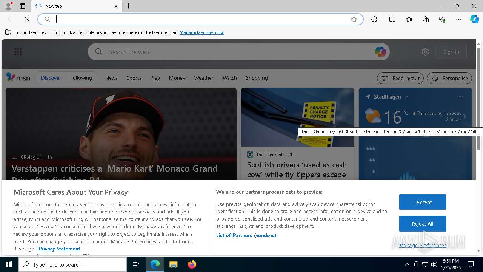Open the Favorites list icon
Viewport: 483px width, 272px height.
[x=409, y=19]
